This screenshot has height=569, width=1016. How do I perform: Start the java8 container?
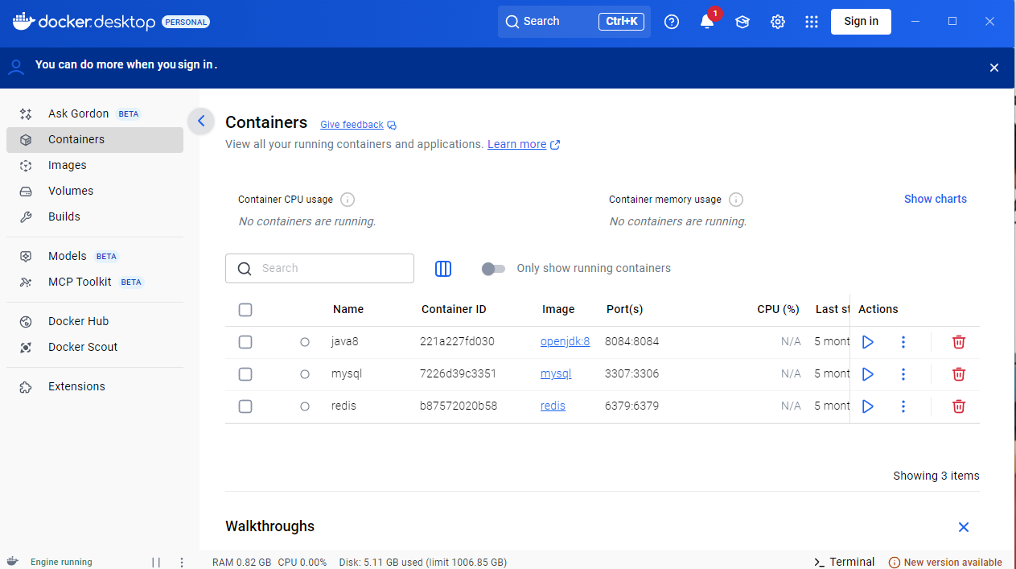868,342
